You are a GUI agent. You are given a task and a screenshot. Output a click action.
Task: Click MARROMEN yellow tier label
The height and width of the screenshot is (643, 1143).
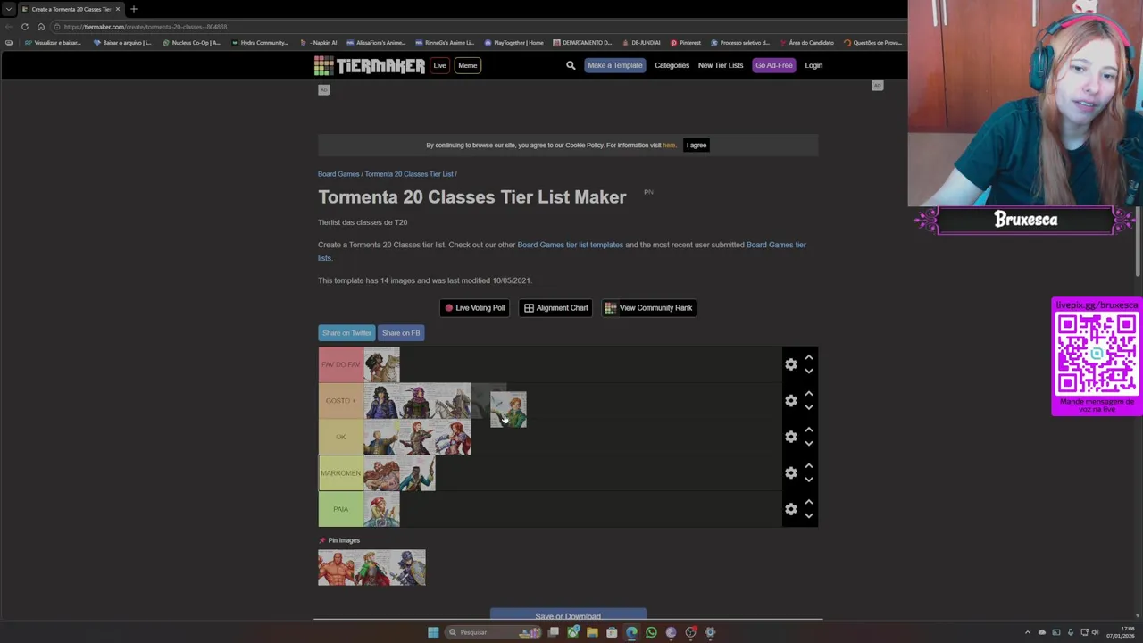[340, 473]
